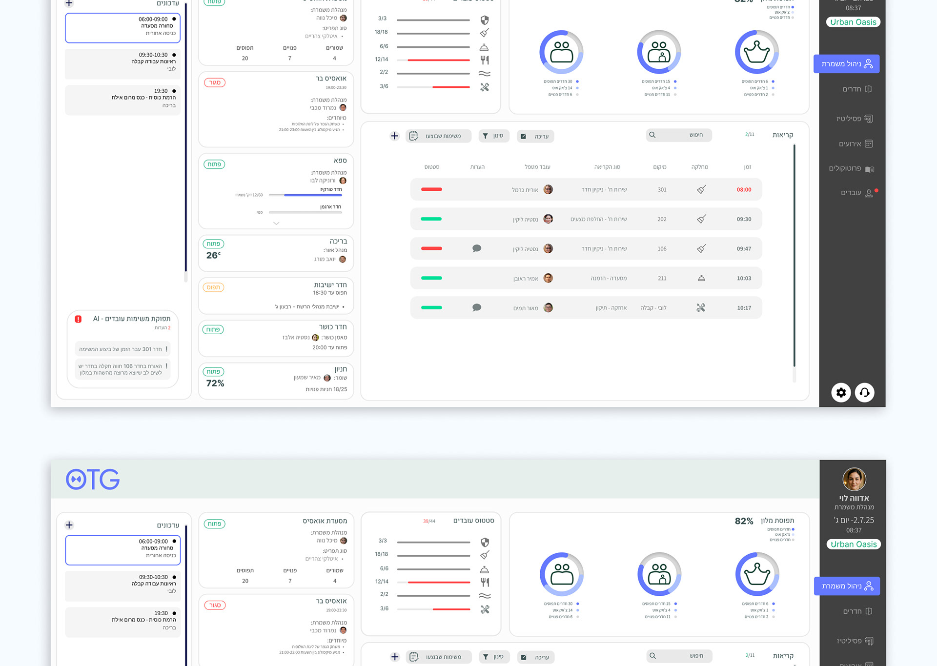Image resolution: width=937 pixels, height=666 pixels.
Task: Open the room 106 AI alert message
Action: point(122,369)
